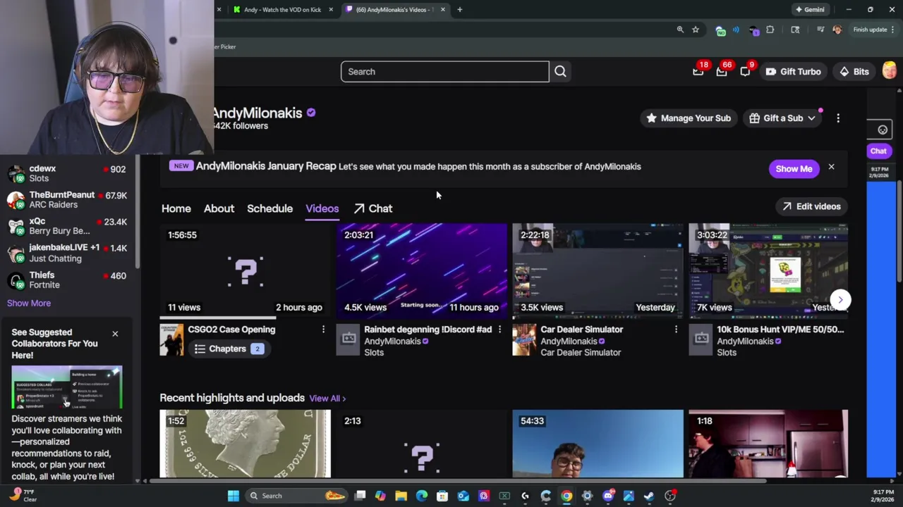This screenshot has height=507, width=903.
Task: Open Twitch Prime loot crown icon with 18 badge
Action: pos(698,71)
